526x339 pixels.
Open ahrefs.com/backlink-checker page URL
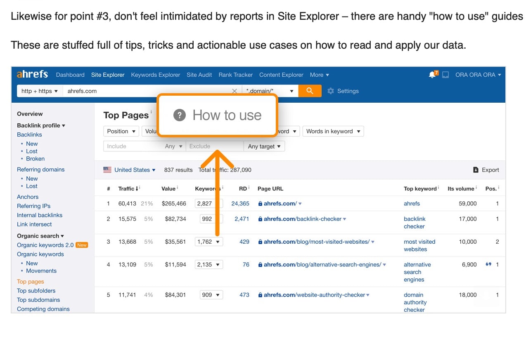[303, 219]
